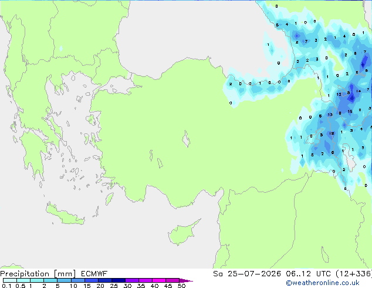The height and width of the screenshot is (288, 372).
Task: Select the precipitation value 13 on map
Action: (x=330, y=115)
